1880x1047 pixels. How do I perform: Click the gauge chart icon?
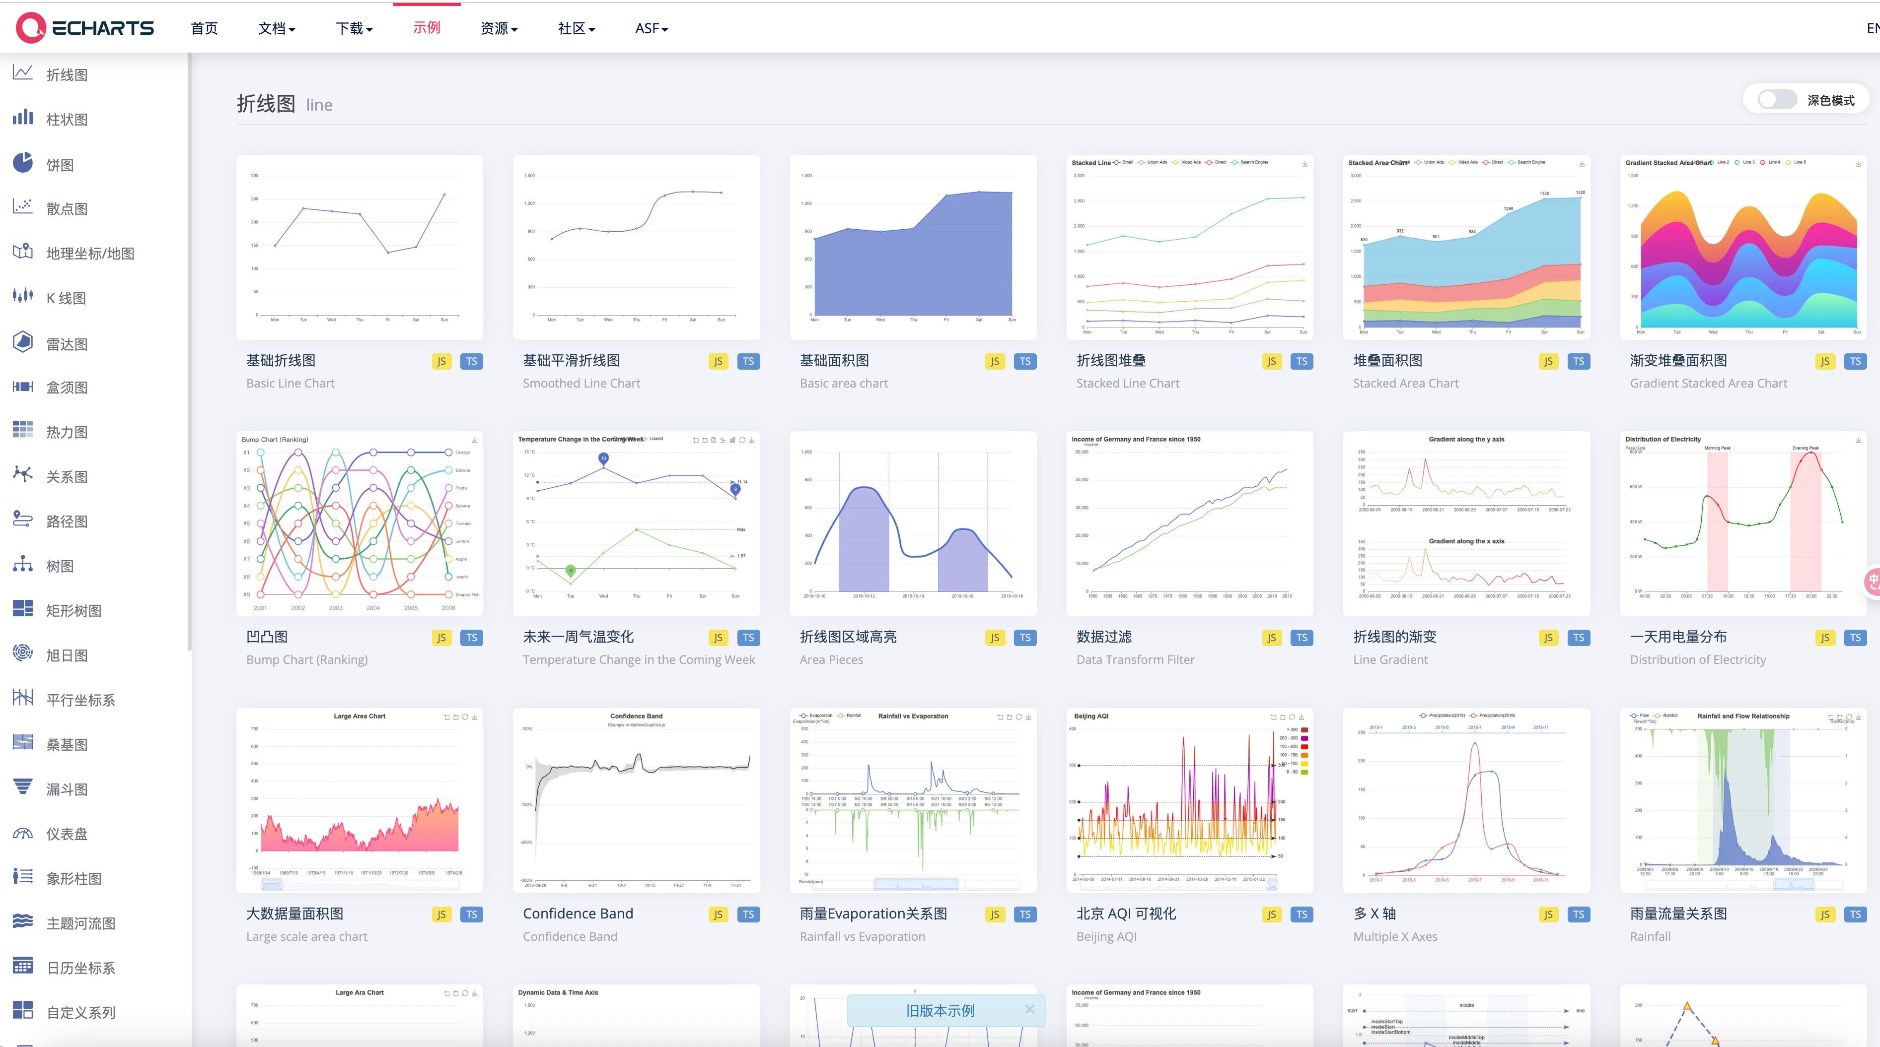coord(23,833)
